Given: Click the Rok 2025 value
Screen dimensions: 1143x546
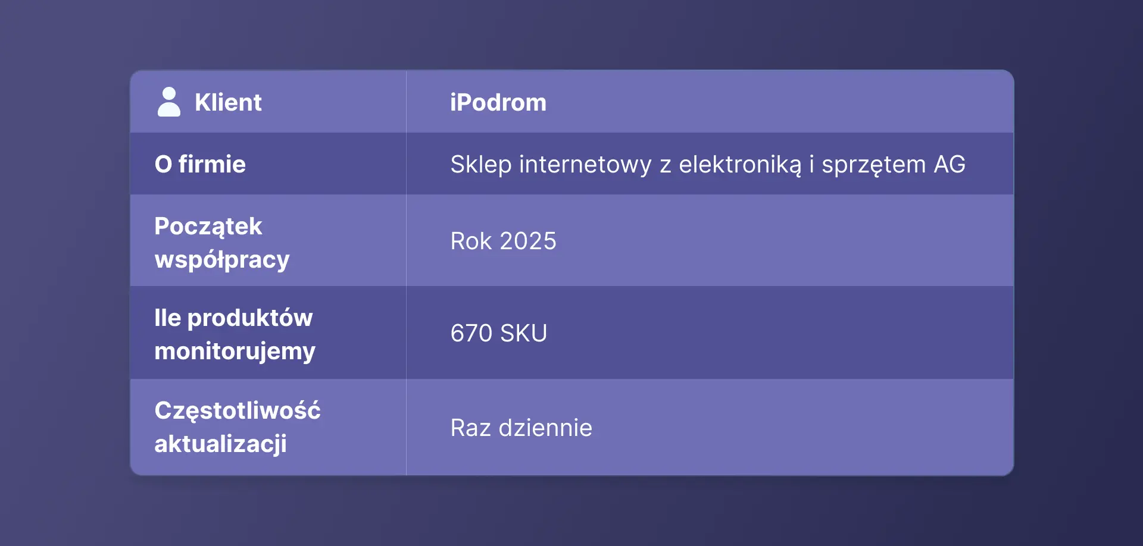Looking at the screenshot, I should (503, 241).
